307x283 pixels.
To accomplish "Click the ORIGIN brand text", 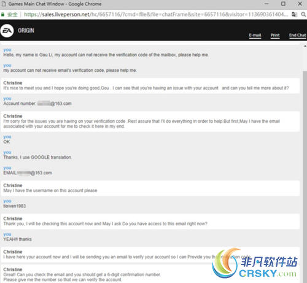I will pos(26,31).
